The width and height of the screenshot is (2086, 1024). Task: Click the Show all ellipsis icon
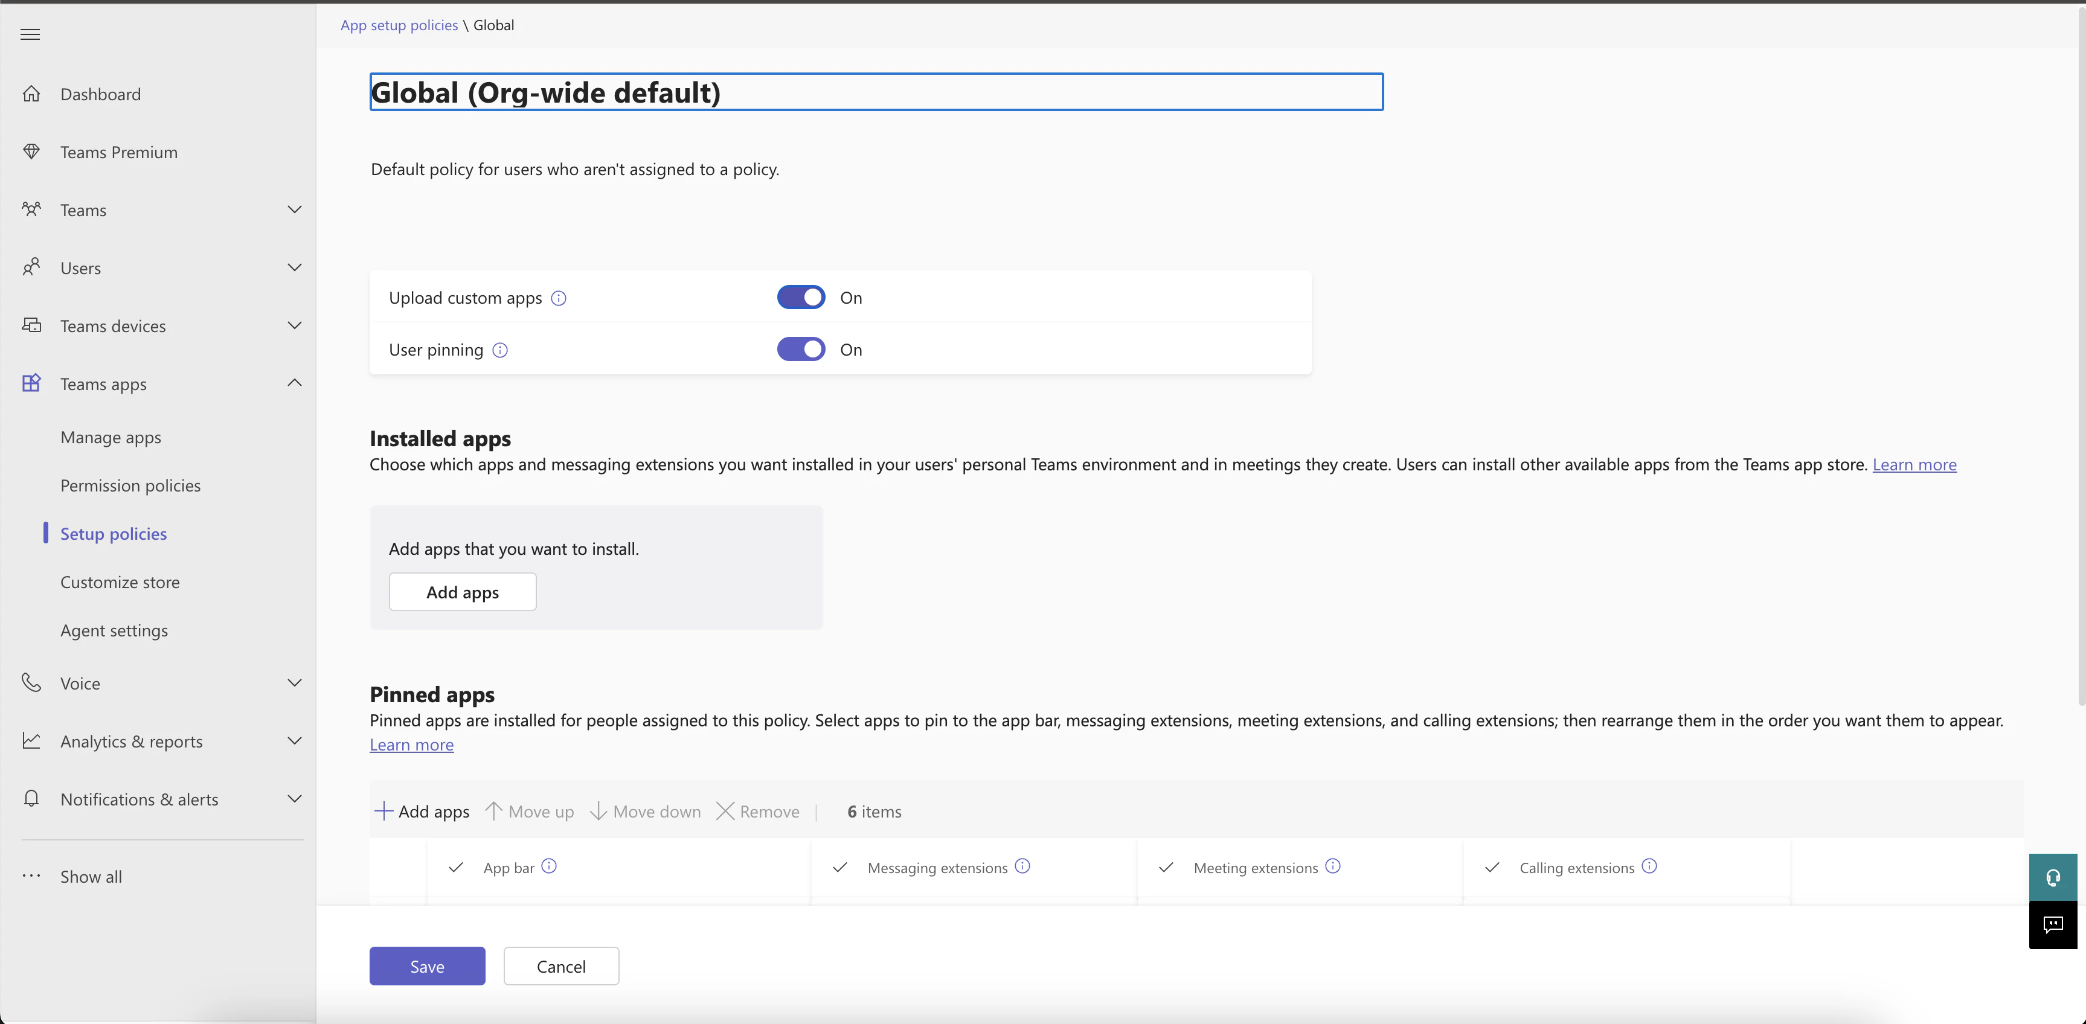click(x=31, y=875)
